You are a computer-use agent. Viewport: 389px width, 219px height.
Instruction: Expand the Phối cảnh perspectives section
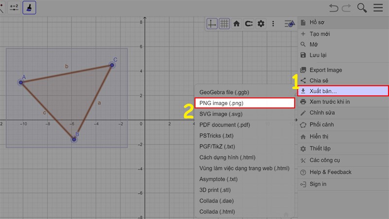[343, 125]
